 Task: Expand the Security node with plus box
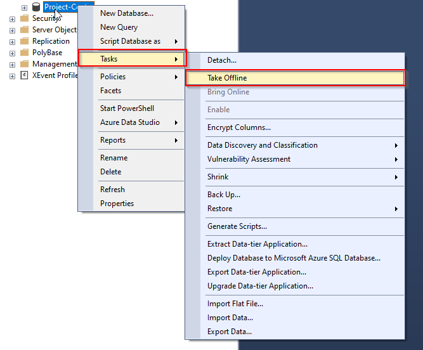pyautogui.click(x=12, y=19)
